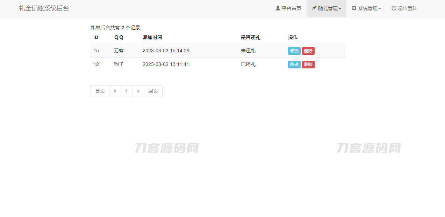The width and height of the screenshot is (445, 217).
Task: Delete the 狗子 record with 删除
Action: [308, 65]
